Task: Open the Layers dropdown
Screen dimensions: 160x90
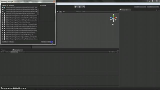Action: point(140,7)
